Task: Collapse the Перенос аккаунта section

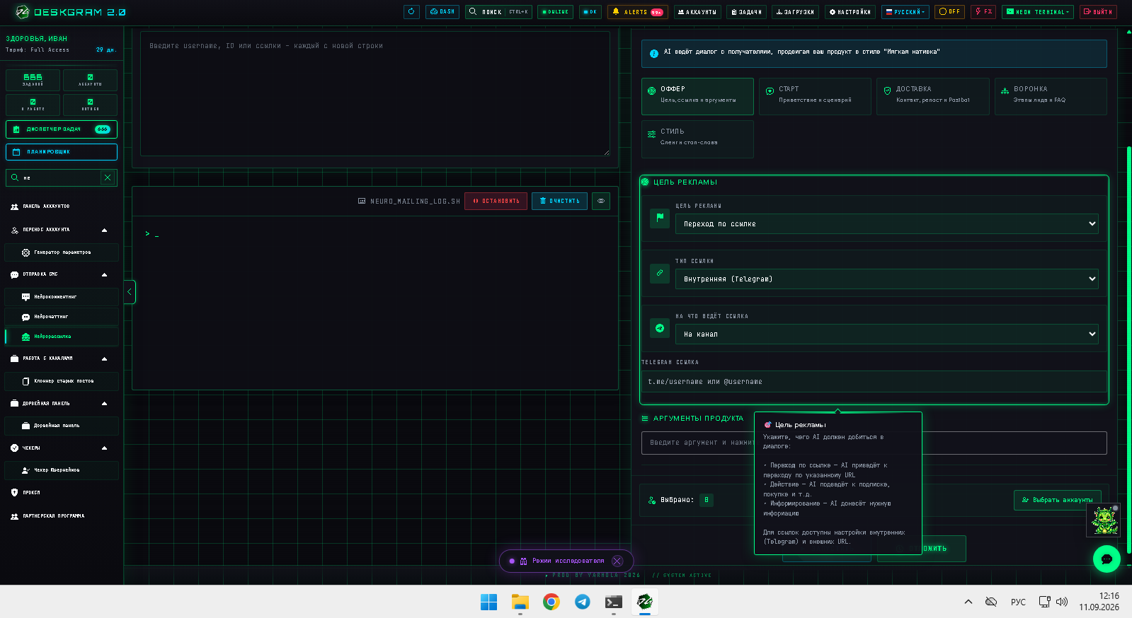Action: (x=104, y=230)
